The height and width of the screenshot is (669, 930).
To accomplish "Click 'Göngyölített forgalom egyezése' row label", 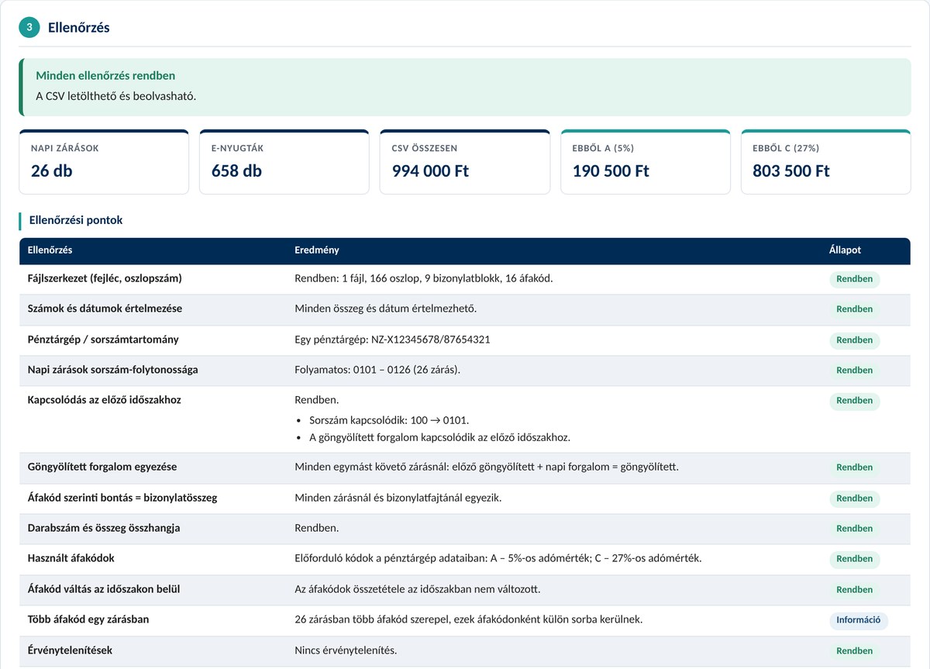I will click(102, 467).
